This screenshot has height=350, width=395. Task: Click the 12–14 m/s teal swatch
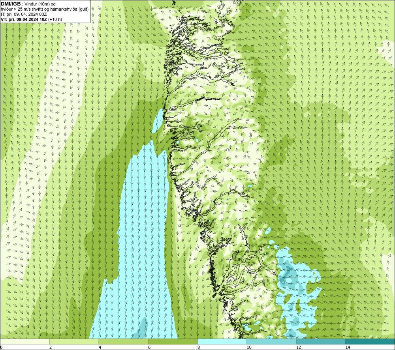point(321,341)
